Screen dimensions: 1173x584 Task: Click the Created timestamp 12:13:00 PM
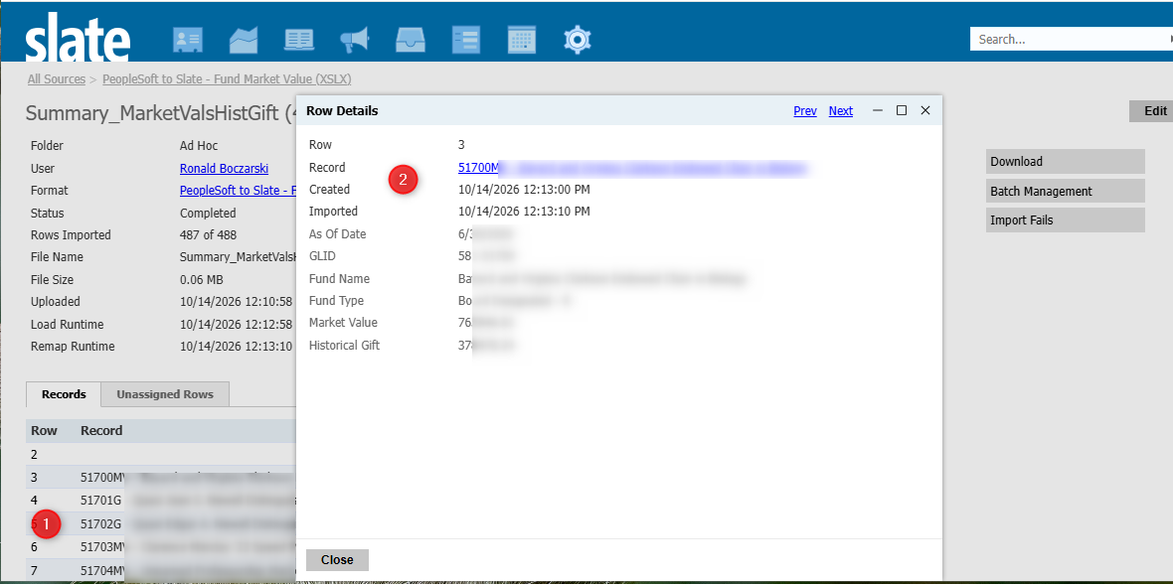coord(525,189)
